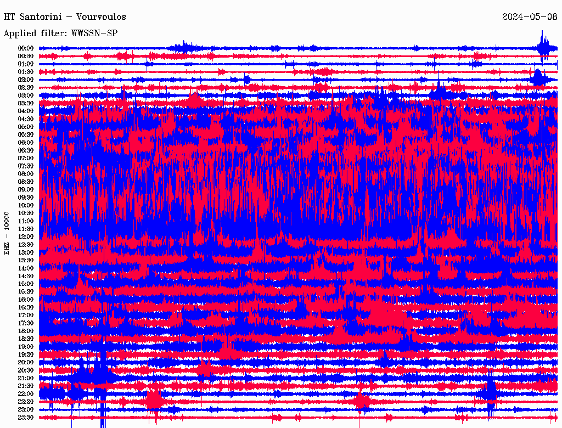
Task: Click the 09:30 time label
Action: [26, 198]
